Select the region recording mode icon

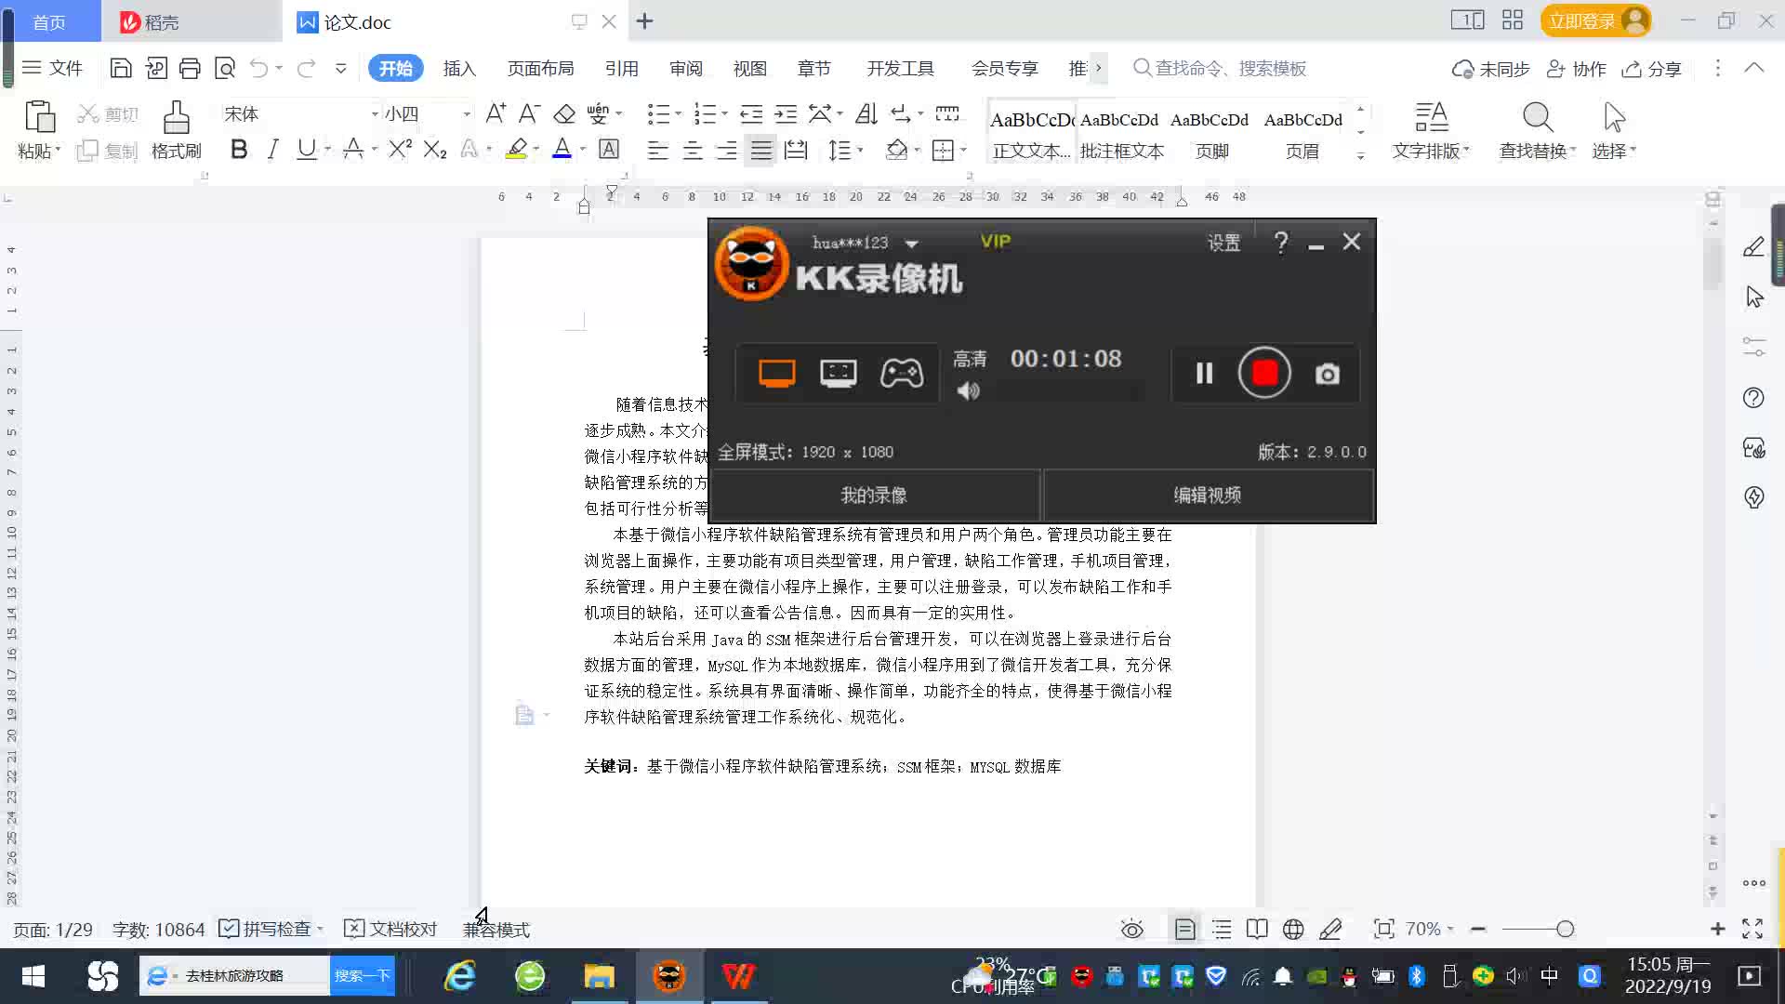tap(838, 374)
